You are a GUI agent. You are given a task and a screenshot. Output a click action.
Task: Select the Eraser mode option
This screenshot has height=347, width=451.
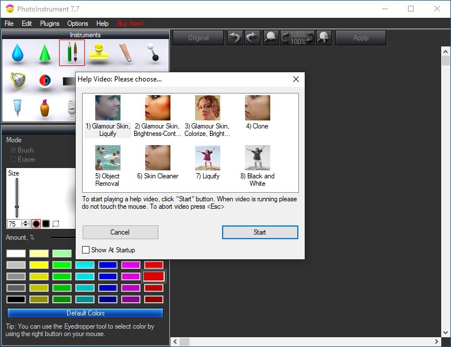[x=23, y=159]
